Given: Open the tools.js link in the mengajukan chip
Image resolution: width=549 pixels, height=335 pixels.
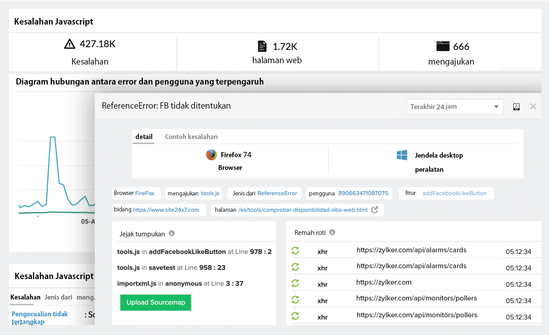Looking at the screenshot, I should point(210,193).
